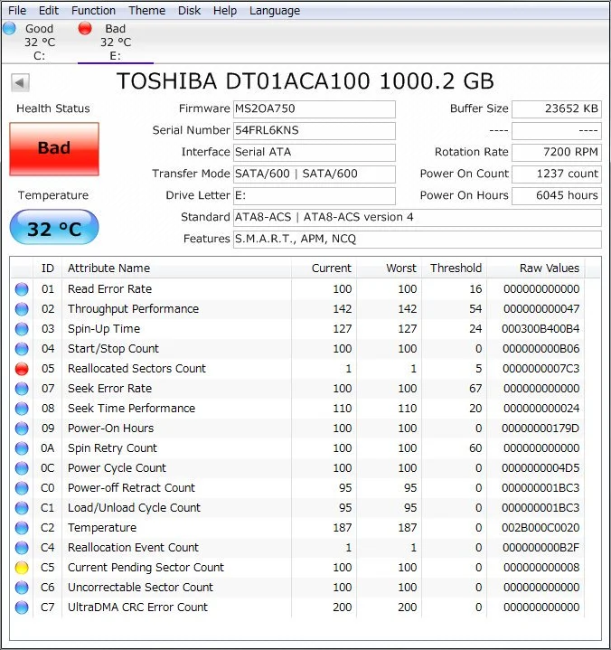Click the red Bad status icon for E:
This screenshot has width=611, height=650.
click(x=85, y=28)
